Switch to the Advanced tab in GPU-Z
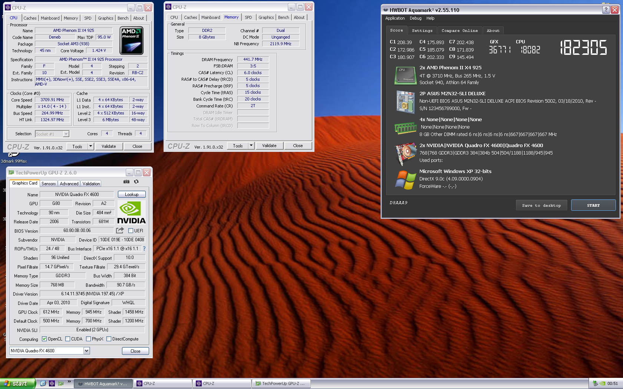The image size is (623, 389). tap(69, 184)
